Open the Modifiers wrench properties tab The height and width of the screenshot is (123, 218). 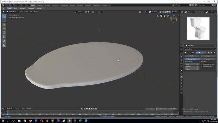tap(182, 77)
